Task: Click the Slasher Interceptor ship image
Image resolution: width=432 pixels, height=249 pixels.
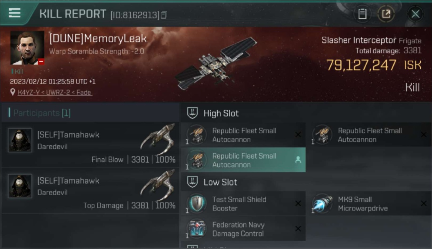Action: coord(216,63)
